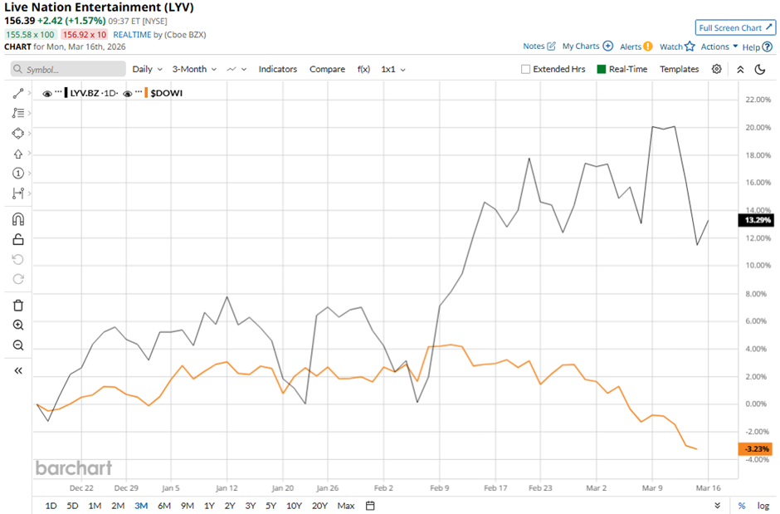
Task: Open Notes pencil icon
Action: coord(551,46)
